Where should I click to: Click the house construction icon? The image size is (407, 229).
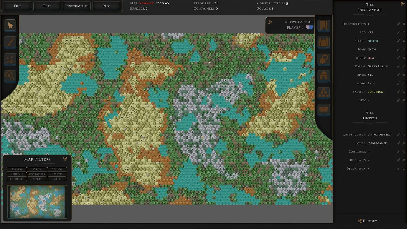pyautogui.click(x=323, y=76)
